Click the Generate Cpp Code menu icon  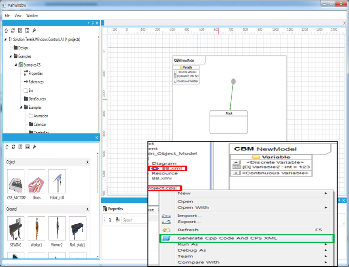point(166,238)
